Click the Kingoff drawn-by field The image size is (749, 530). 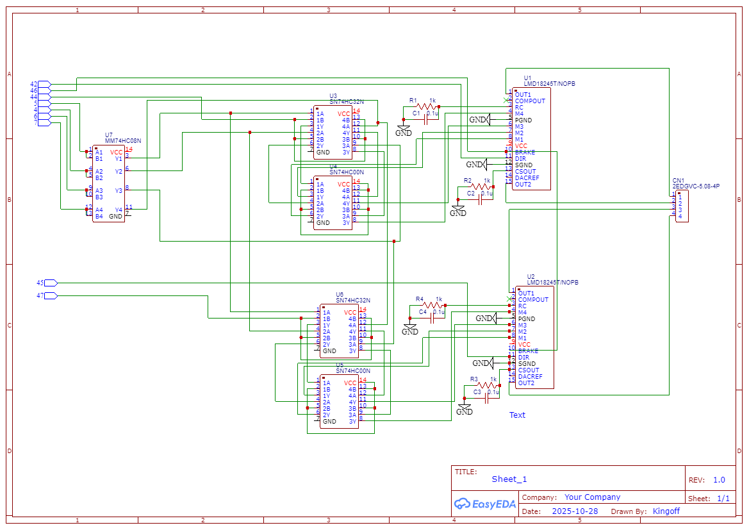click(666, 511)
